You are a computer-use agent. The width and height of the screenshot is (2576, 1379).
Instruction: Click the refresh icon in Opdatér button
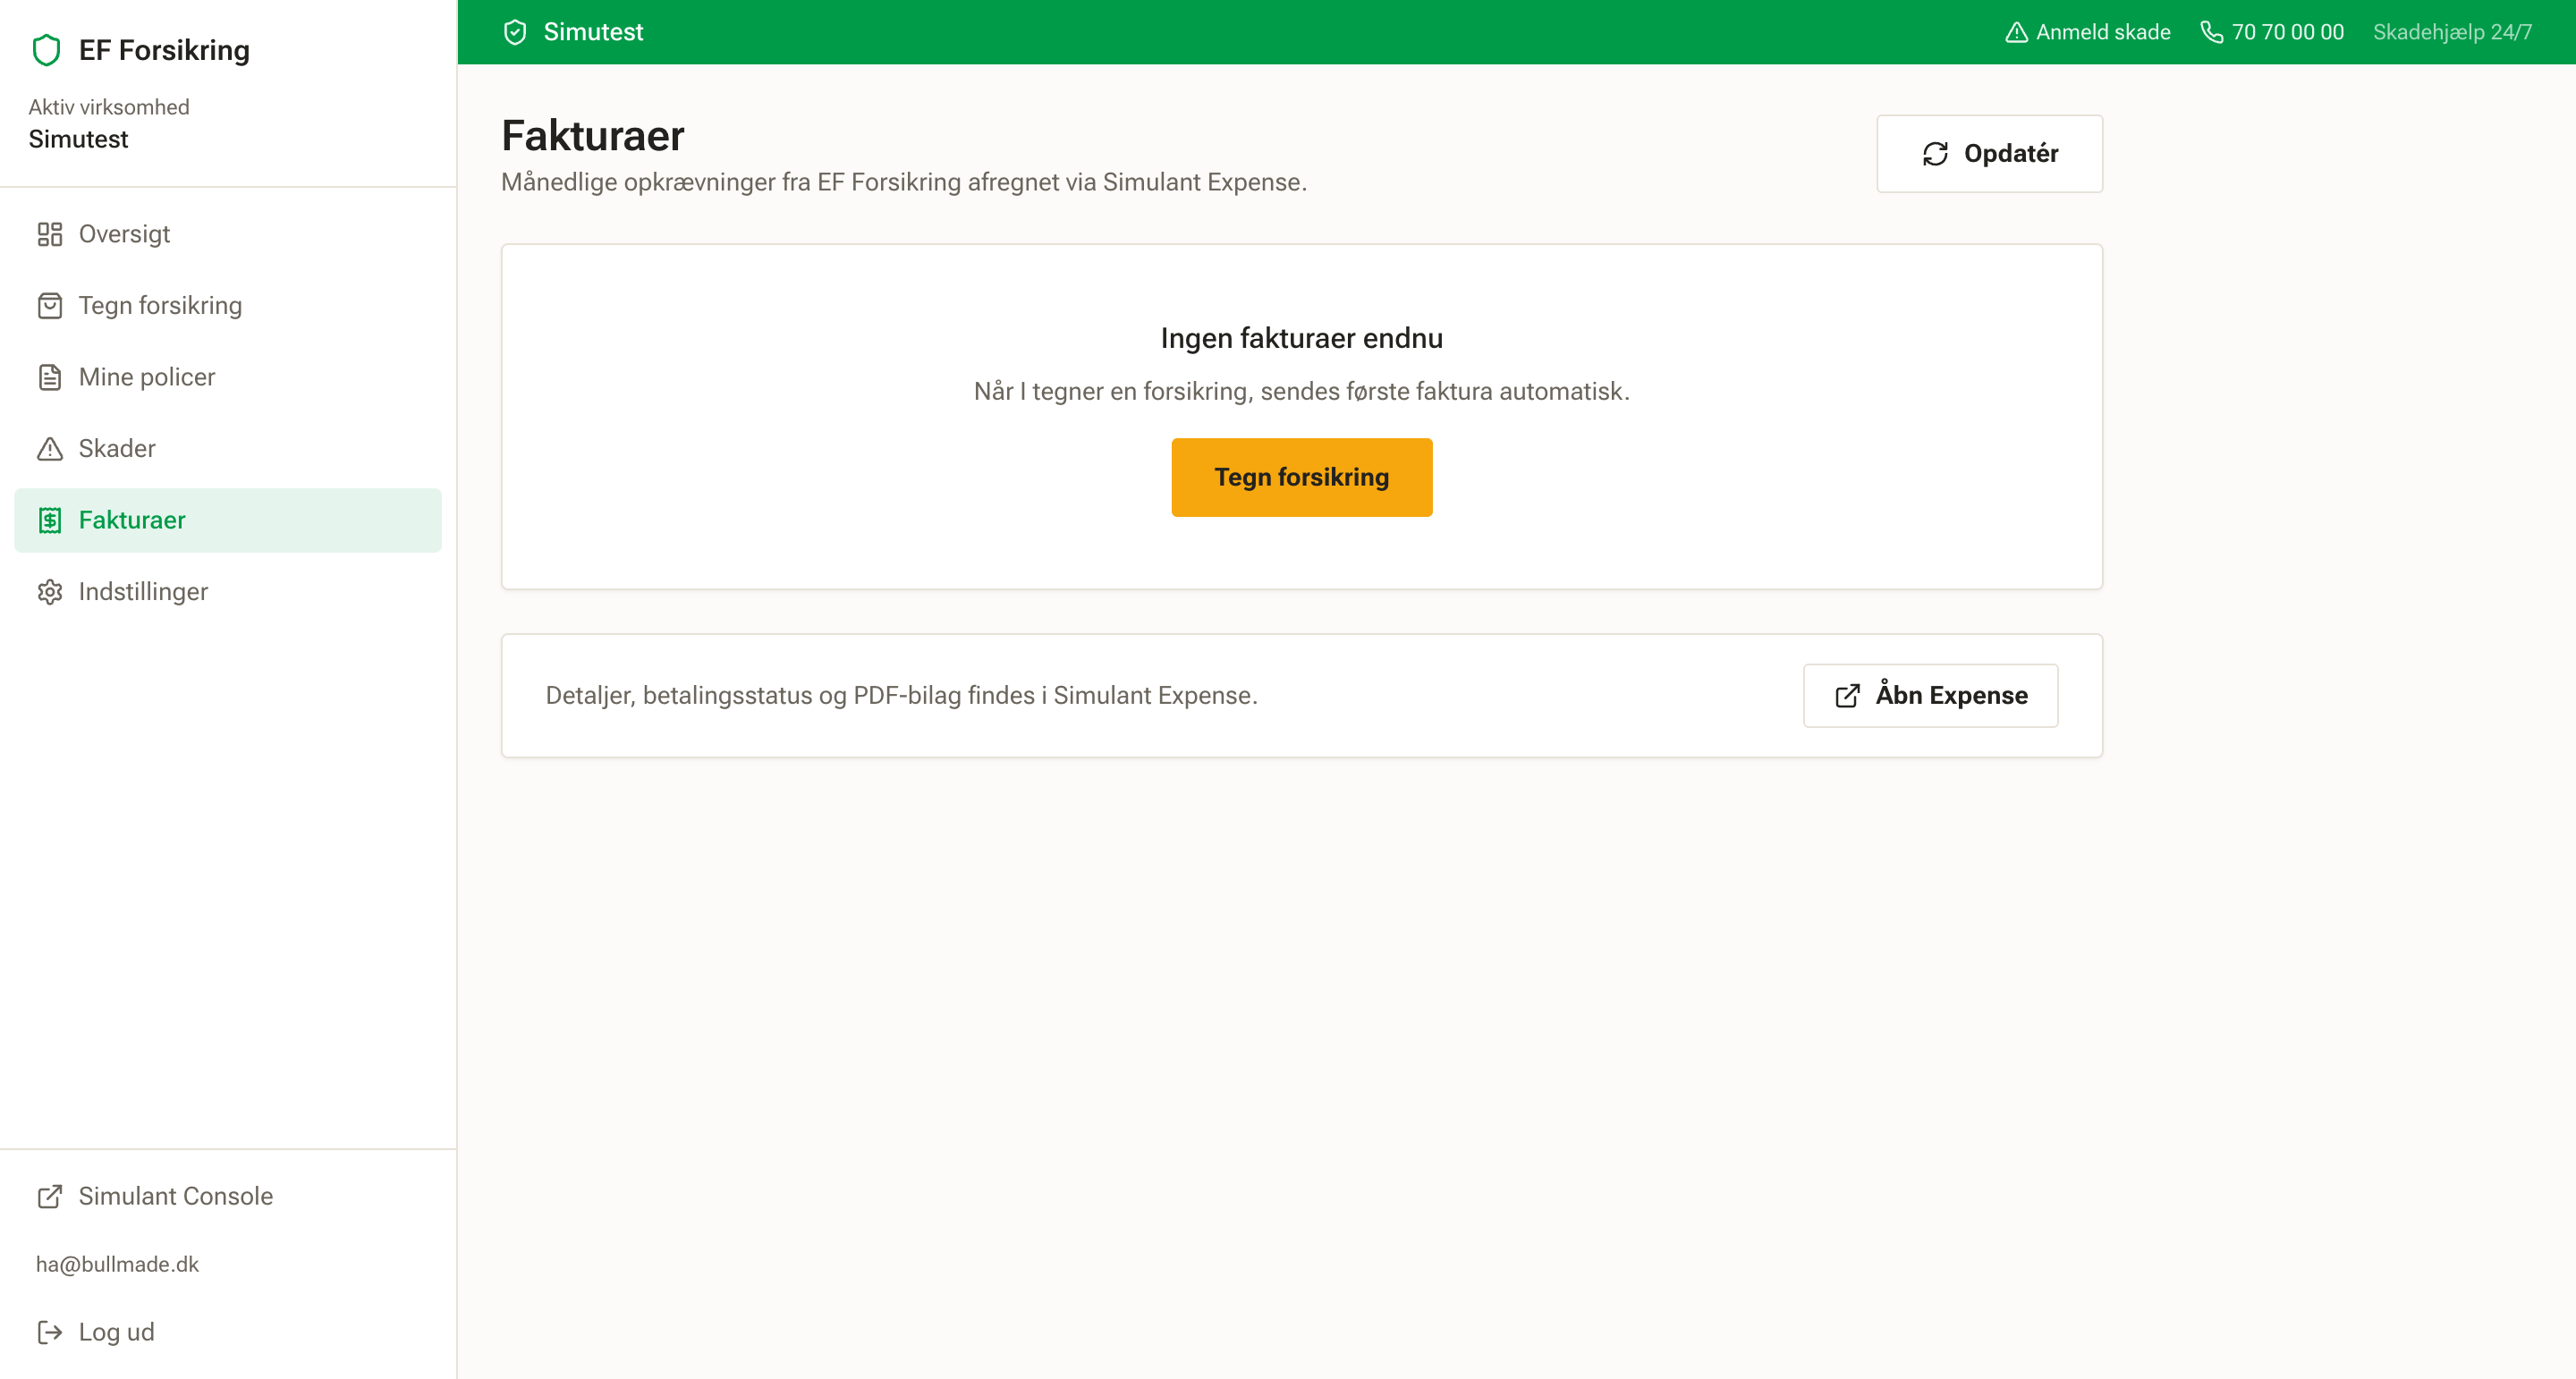point(1935,154)
